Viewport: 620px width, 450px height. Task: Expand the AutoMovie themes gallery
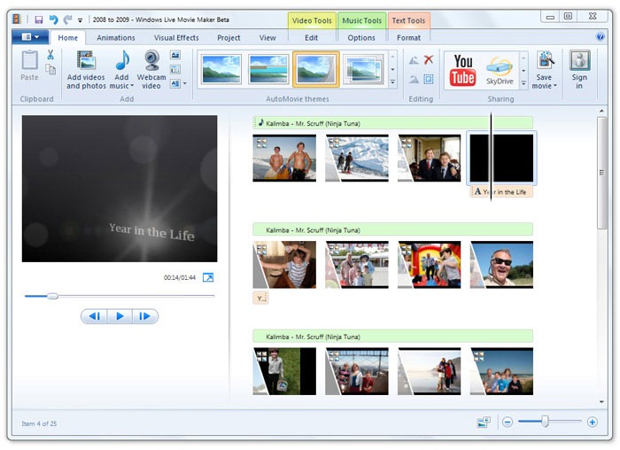tap(392, 82)
